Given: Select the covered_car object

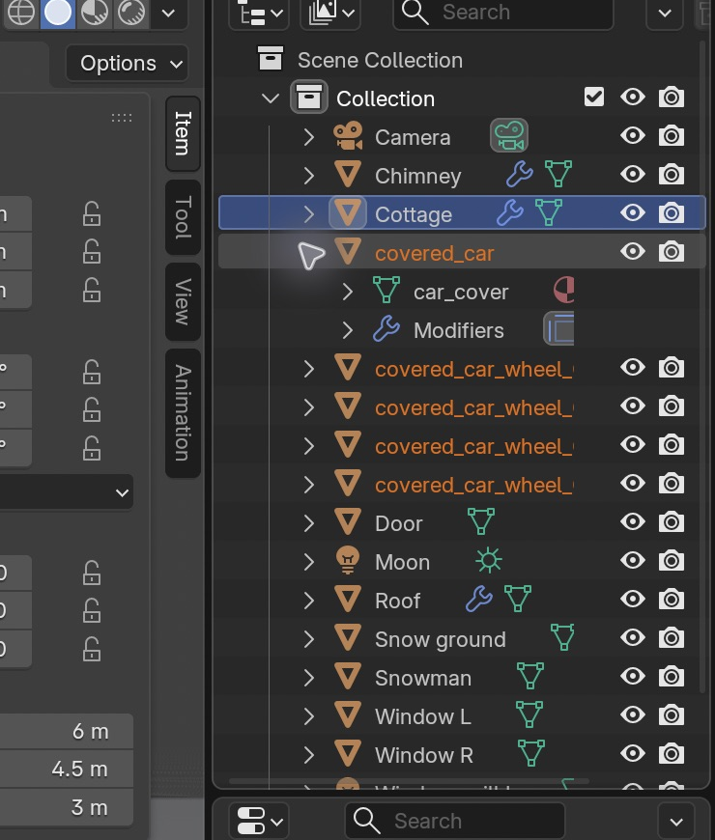Looking at the screenshot, I should [x=462, y=252].
